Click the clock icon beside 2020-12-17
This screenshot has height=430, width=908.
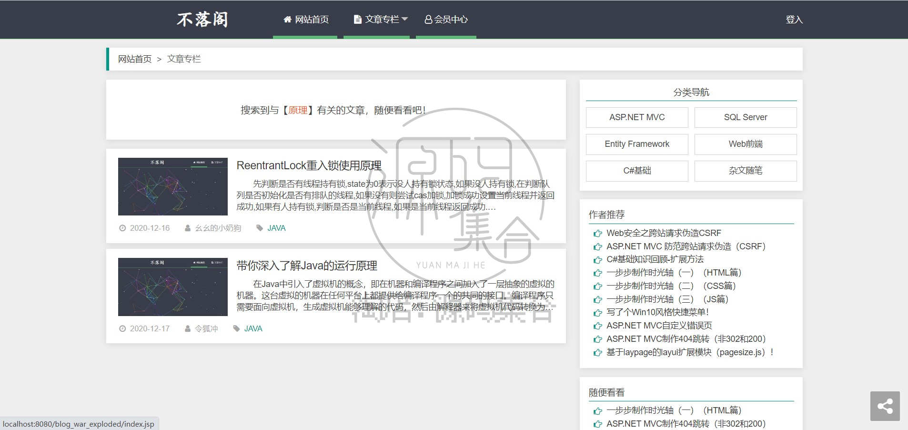(122, 328)
